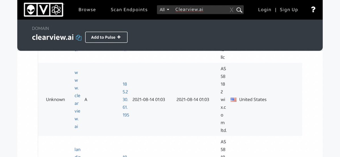Click the Sign Up link
Viewport: 340px width, 157px height.
coord(289,10)
